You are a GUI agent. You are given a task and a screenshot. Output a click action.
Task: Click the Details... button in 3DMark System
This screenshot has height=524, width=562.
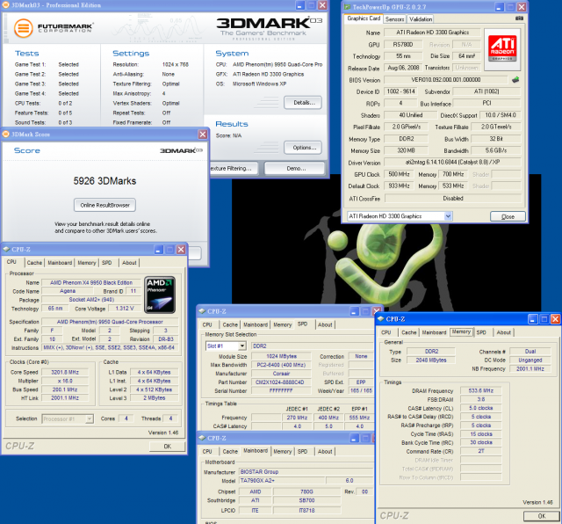coord(303,103)
